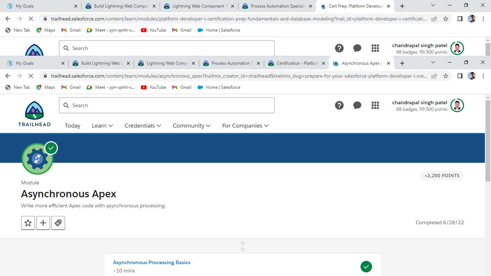Click the plus button to add to Trailmix

tap(43, 223)
